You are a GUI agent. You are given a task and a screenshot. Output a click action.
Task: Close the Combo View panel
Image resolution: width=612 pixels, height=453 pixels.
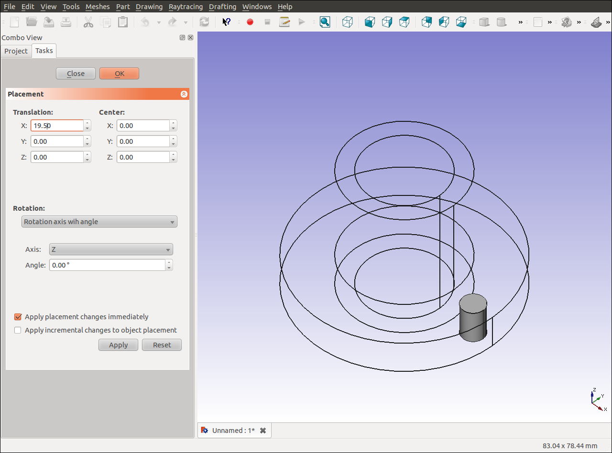[190, 38]
